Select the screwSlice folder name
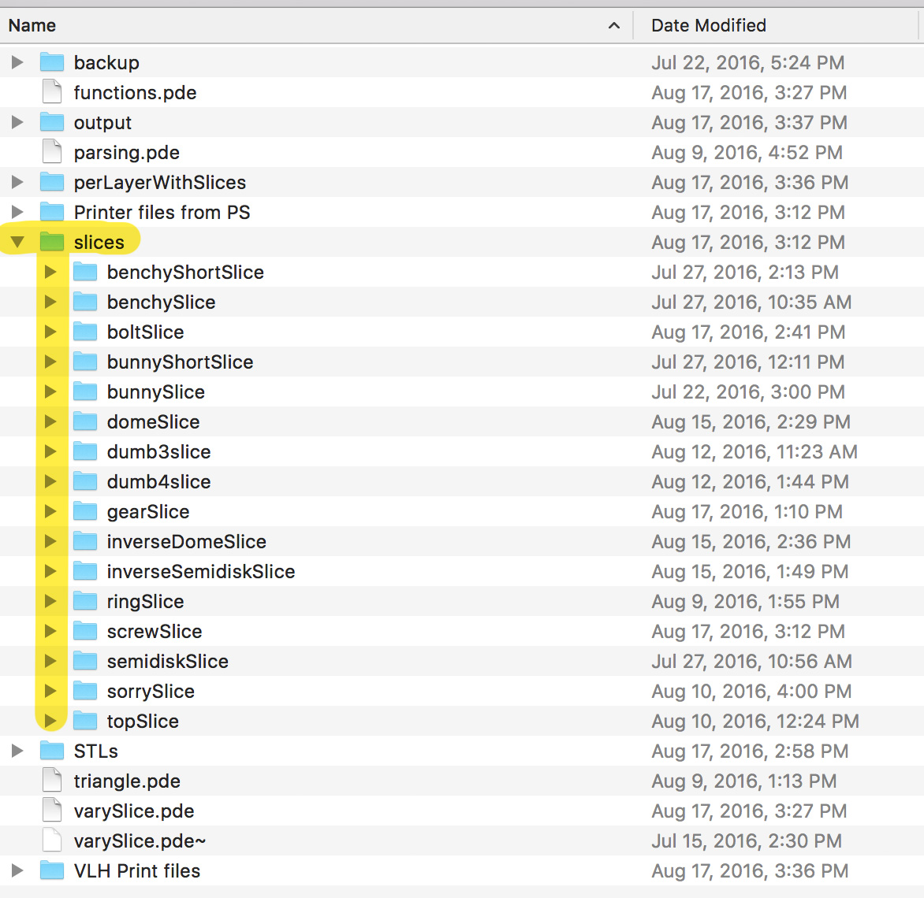The height and width of the screenshot is (898, 924). (154, 631)
